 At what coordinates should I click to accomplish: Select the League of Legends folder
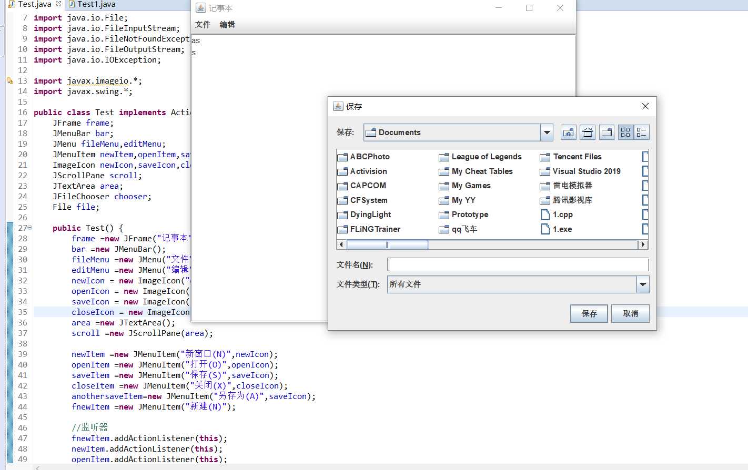480,157
